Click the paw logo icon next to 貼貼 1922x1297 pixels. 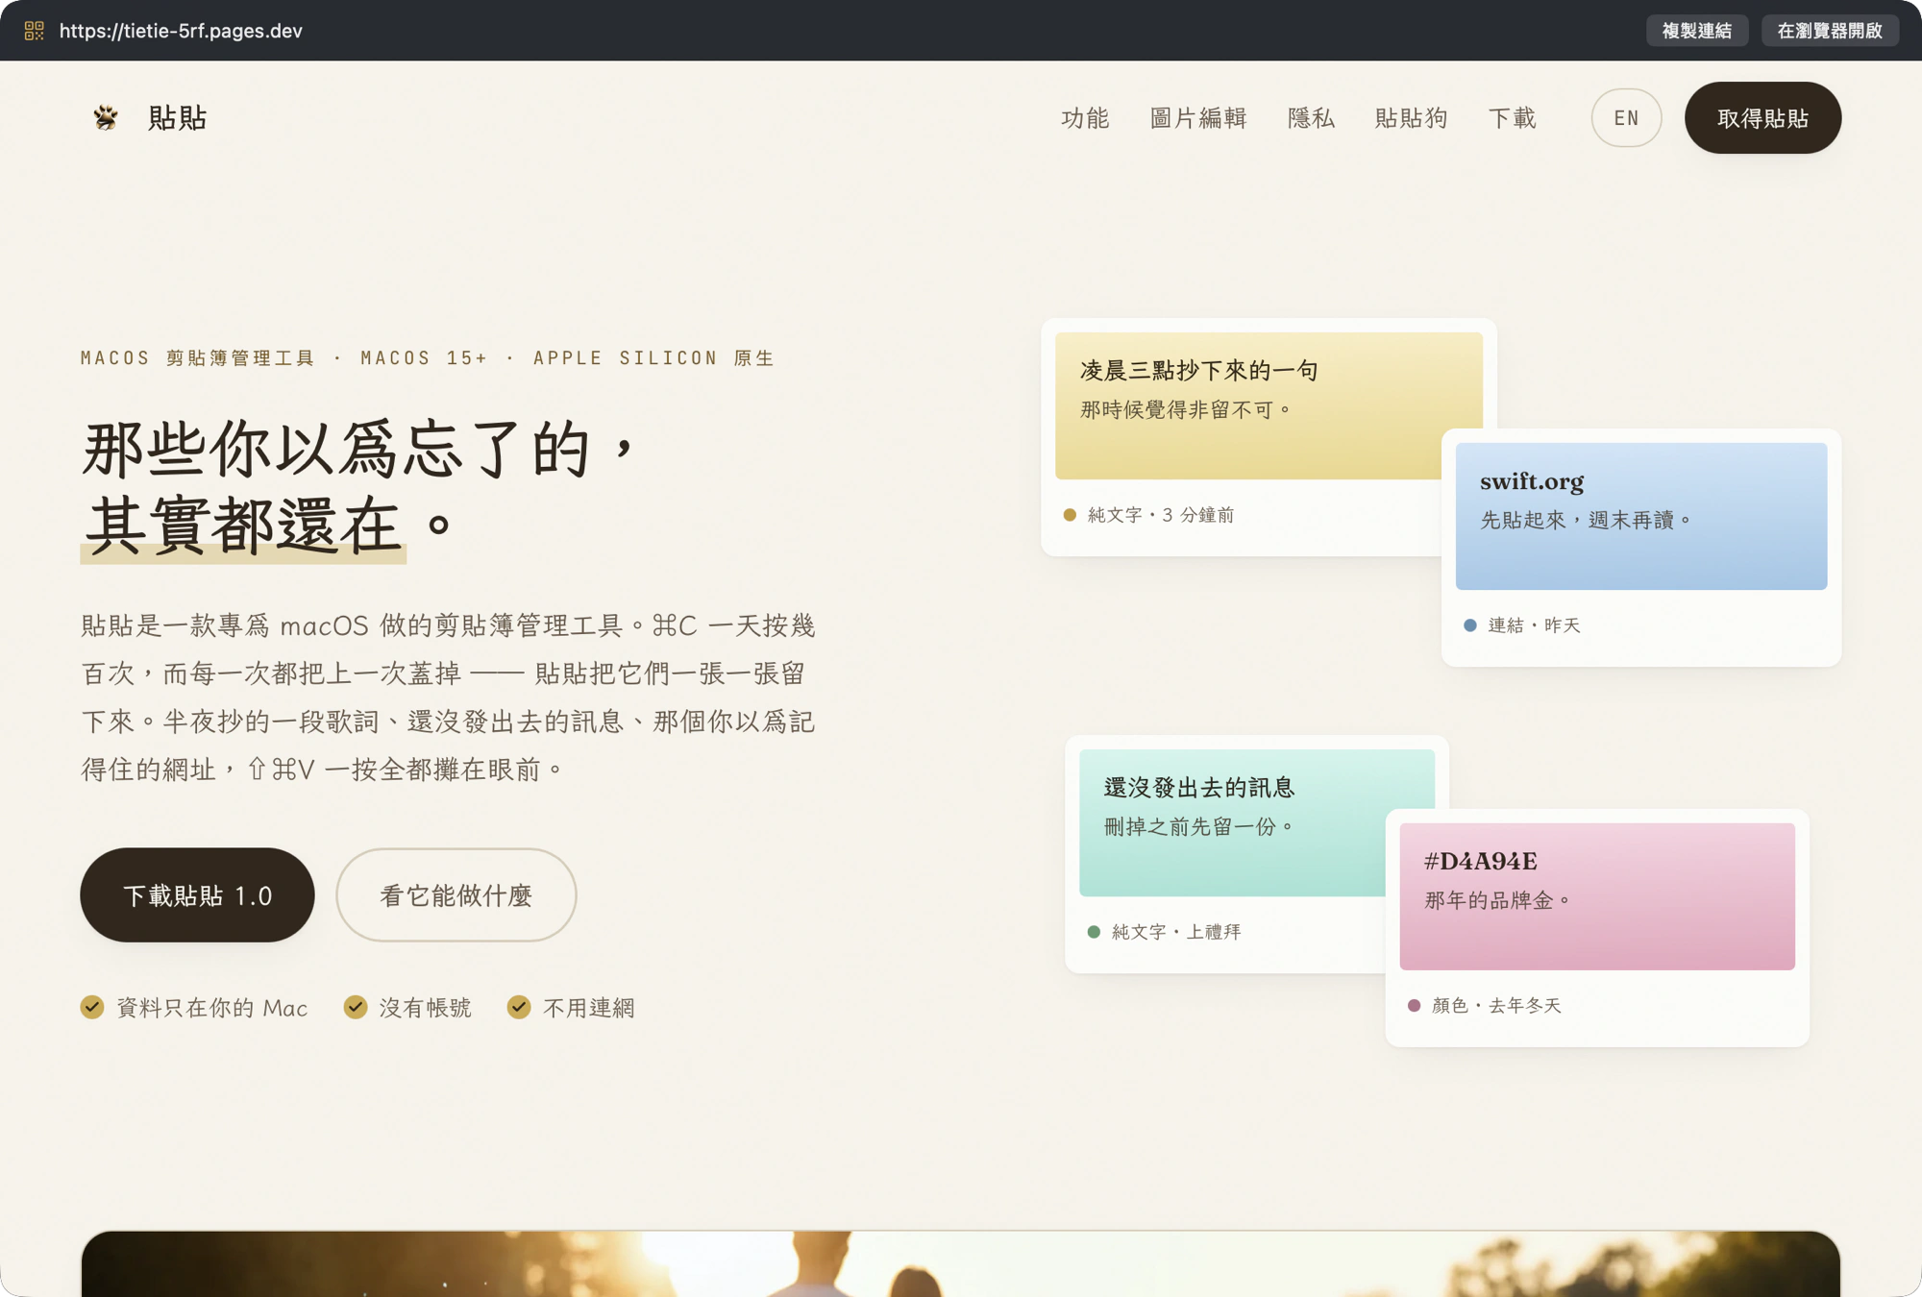coord(106,117)
